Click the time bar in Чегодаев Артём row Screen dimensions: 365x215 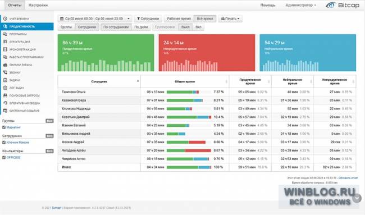click(189, 150)
